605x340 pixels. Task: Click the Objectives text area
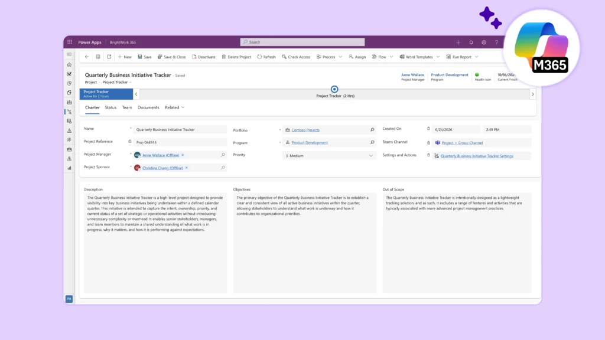pyautogui.click(x=304, y=243)
